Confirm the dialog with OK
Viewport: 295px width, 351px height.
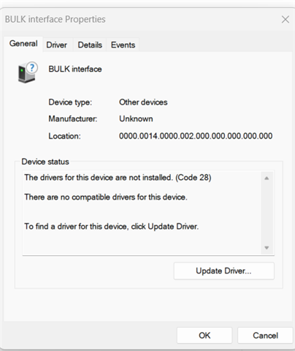204,336
